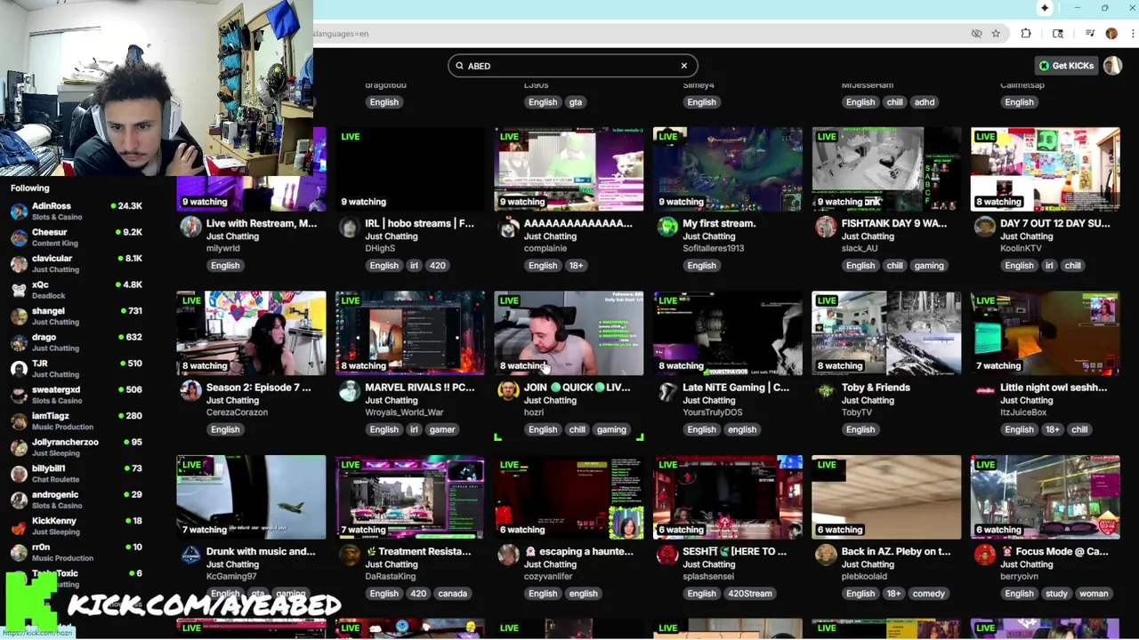Click Jollyrancherzoo avatar in the sidebar
Image resolution: width=1139 pixels, height=640 pixels.
pyautogui.click(x=19, y=447)
